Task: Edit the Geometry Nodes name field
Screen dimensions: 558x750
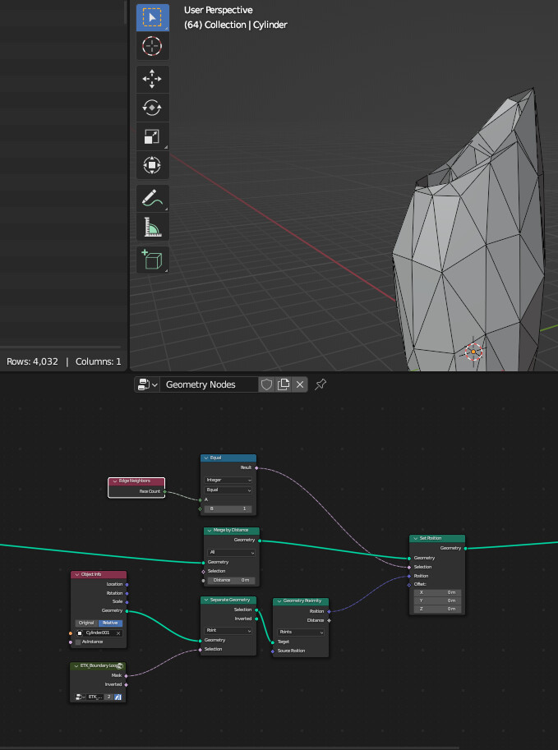Action: [x=209, y=384]
